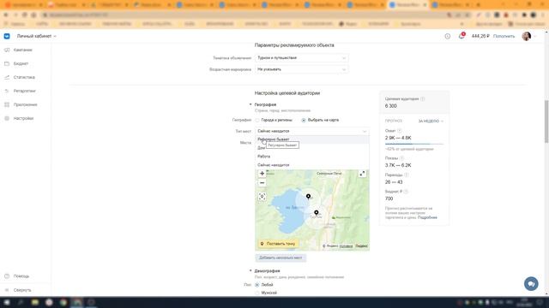The width and height of the screenshot is (549, 308).
Task: Open the chat support bubble
Action: [531, 283]
